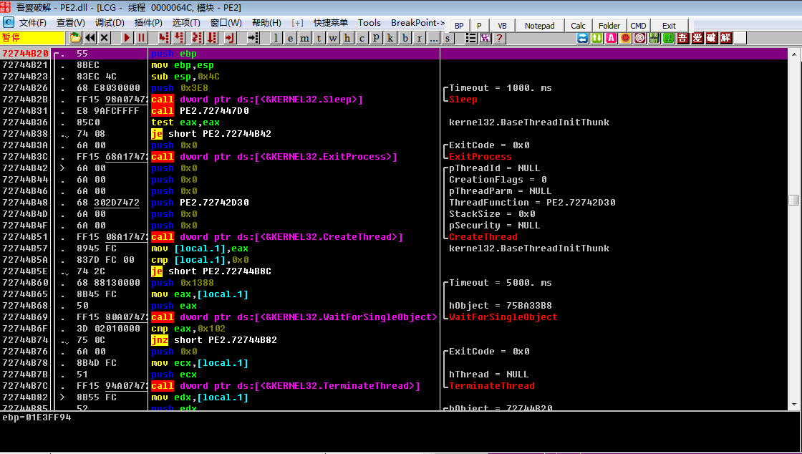The height and width of the screenshot is (454, 802).
Task: Open the 选项(T) menu
Action: [x=186, y=23]
